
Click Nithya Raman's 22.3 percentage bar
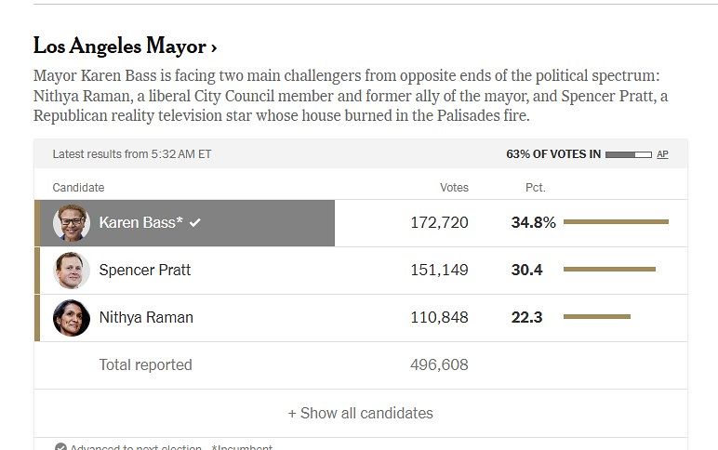(597, 317)
